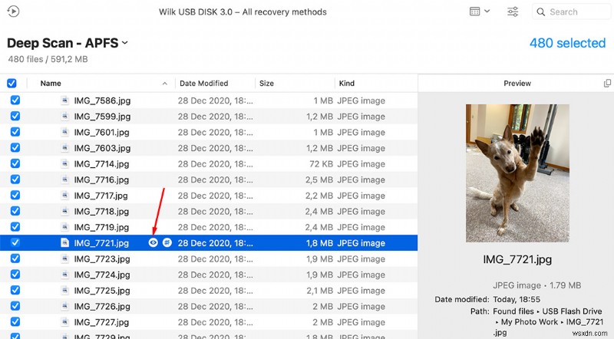Screen dimensions: 614x339
Task: Click file icon of IMG_7718.jpg
Action: click(x=65, y=211)
